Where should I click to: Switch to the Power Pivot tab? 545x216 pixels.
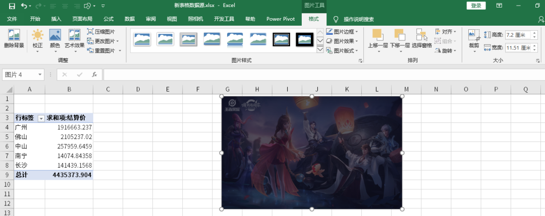pos(281,19)
